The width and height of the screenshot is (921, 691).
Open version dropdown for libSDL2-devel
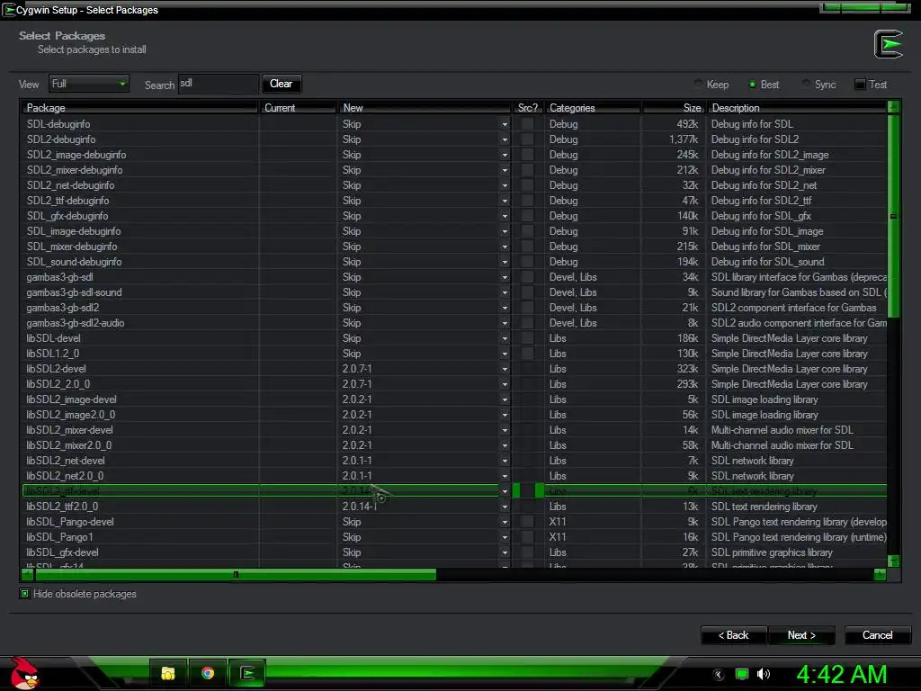(505, 368)
